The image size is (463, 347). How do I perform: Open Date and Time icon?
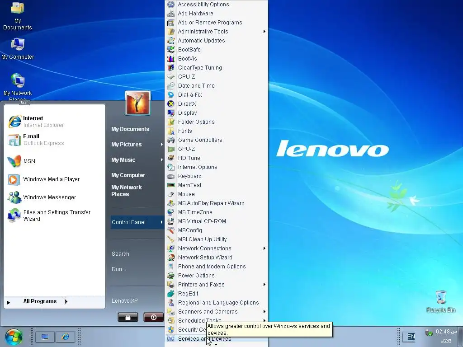tap(170, 86)
